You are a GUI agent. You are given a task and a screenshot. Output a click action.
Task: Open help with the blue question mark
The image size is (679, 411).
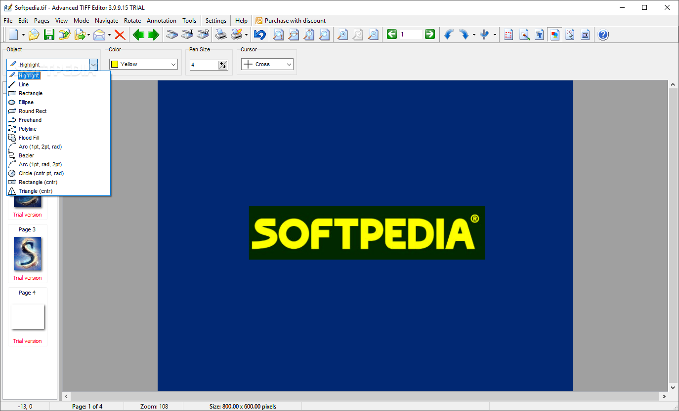click(x=603, y=35)
